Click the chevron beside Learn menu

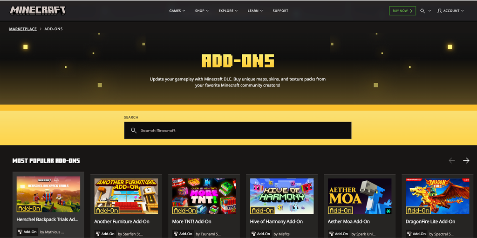click(261, 11)
